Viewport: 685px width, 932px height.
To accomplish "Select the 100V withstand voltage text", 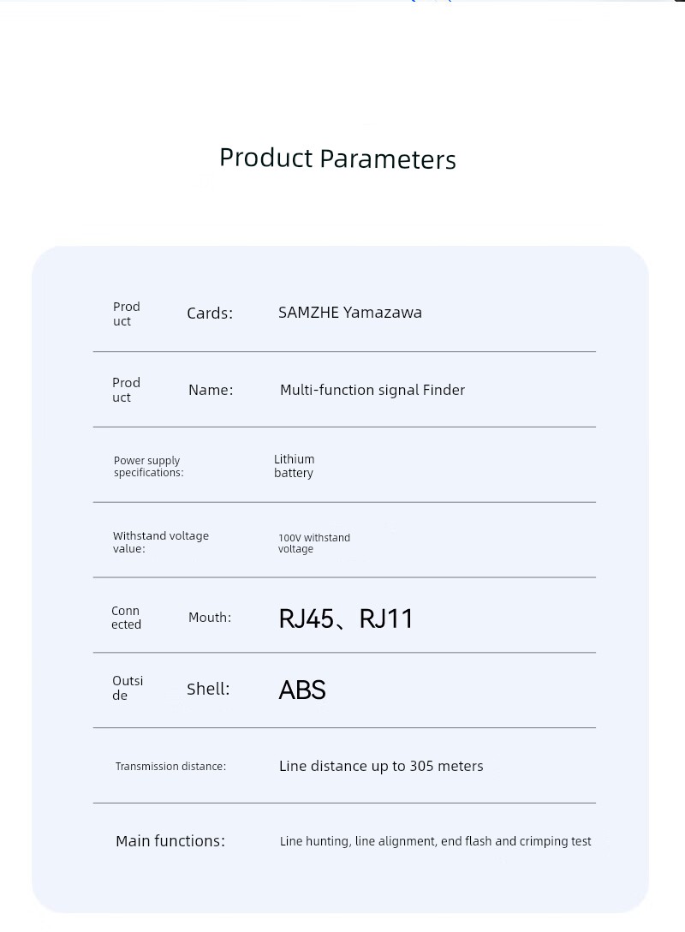I will (x=313, y=543).
